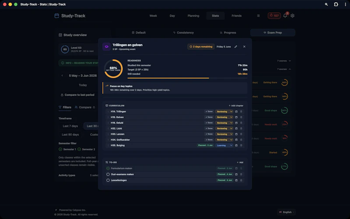The width and height of the screenshot is (350, 219).
Task: Open calendar icon for H32. Licht
Action: [236, 128]
